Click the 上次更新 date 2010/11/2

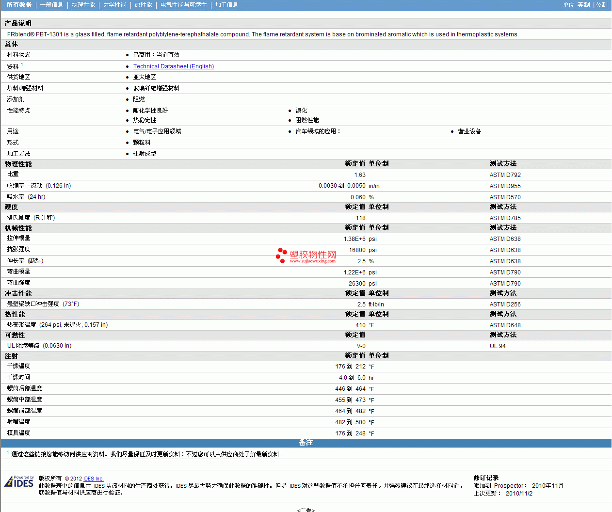pos(519,494)
